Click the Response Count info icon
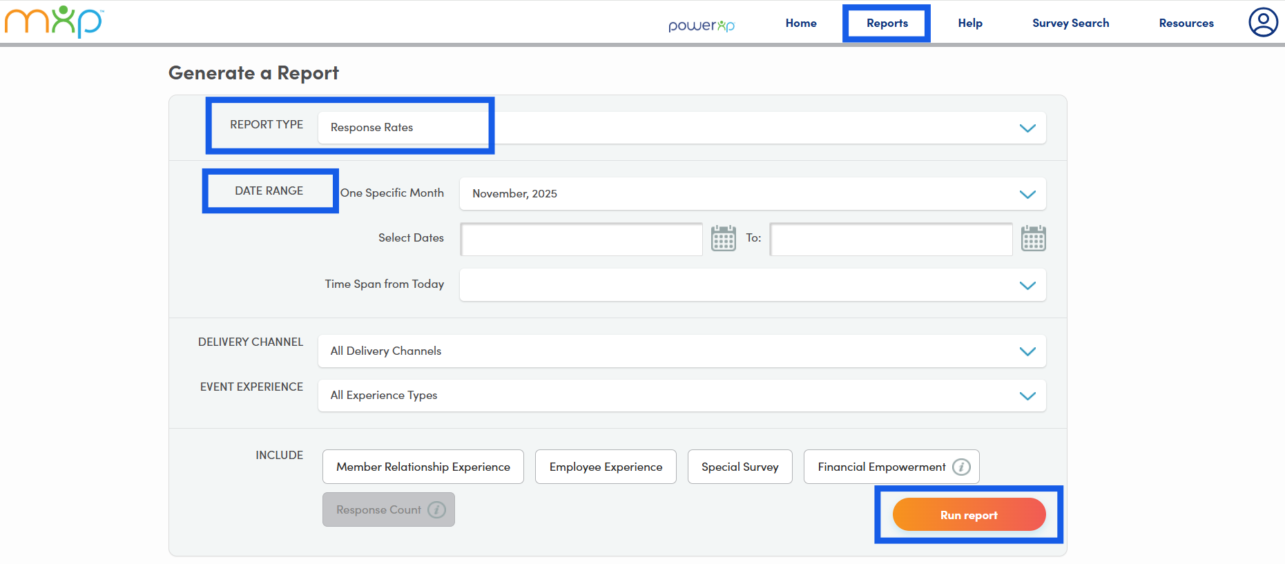Viewport: 1285px width, 564px height. tap(436, 510)
